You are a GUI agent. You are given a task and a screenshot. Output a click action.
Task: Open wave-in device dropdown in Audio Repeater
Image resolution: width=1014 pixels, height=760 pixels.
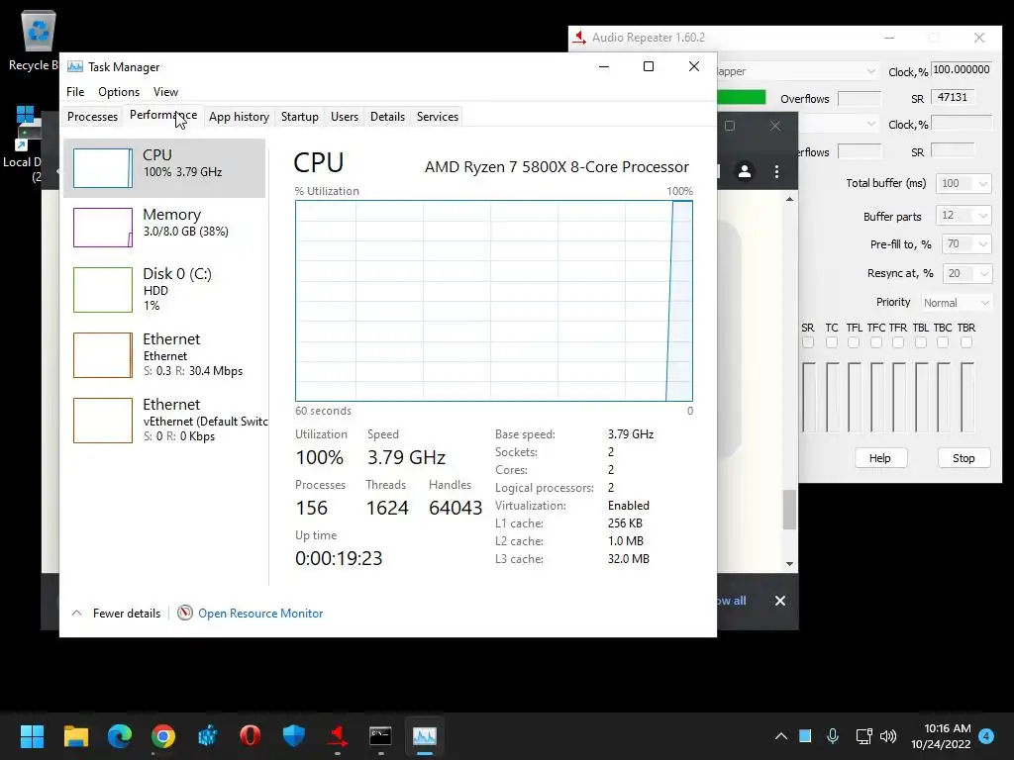point(797,71)
